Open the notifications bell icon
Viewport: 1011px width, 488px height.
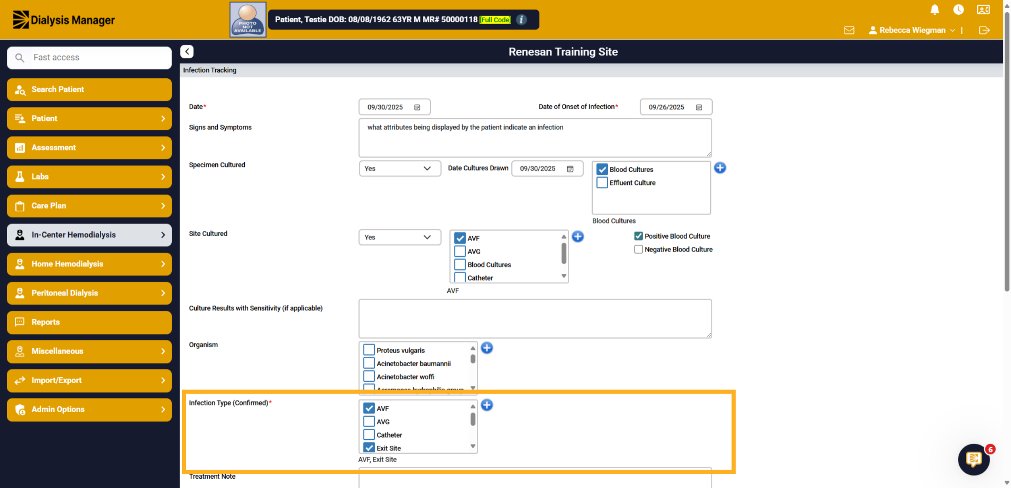point(934,10)
